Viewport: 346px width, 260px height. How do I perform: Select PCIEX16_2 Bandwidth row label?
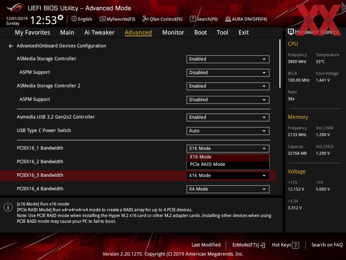pos(40,162)
